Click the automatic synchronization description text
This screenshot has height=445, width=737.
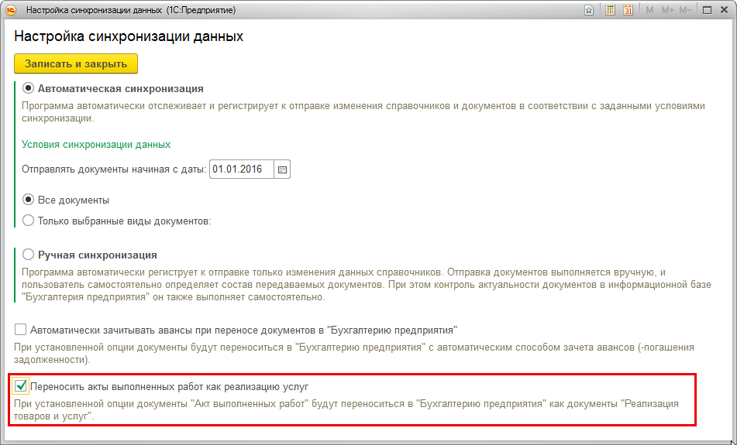point(363,112)
